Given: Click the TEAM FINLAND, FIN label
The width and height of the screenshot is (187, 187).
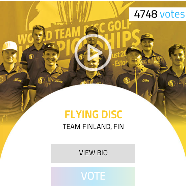Looking at the screenshot, I should [93, 127].
